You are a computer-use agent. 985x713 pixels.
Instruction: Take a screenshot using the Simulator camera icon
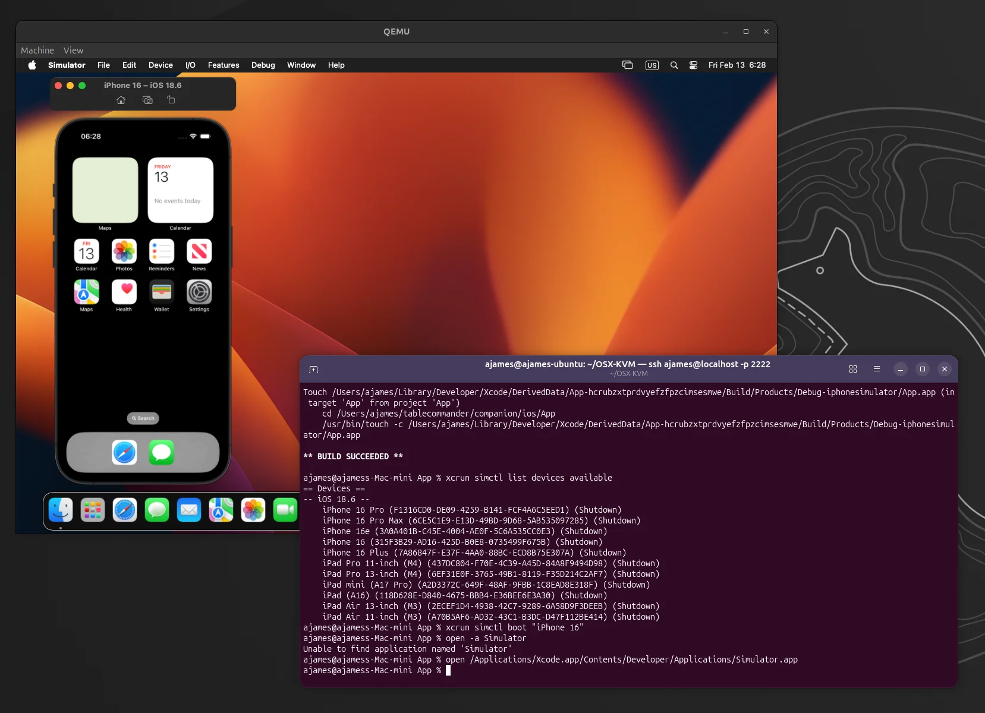(147, 100)
